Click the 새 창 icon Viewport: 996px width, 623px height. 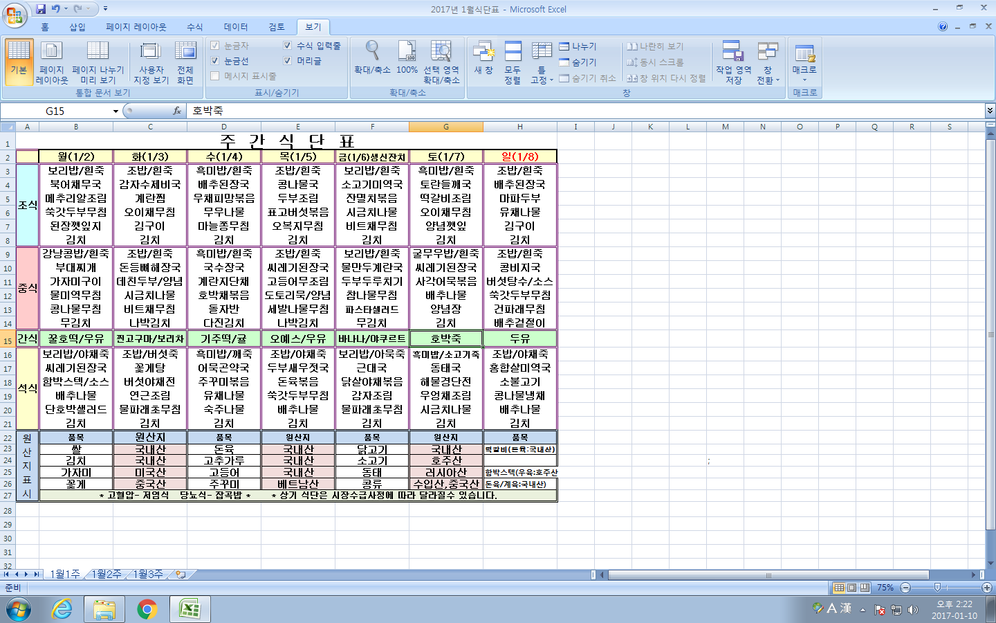coord(483,57)
